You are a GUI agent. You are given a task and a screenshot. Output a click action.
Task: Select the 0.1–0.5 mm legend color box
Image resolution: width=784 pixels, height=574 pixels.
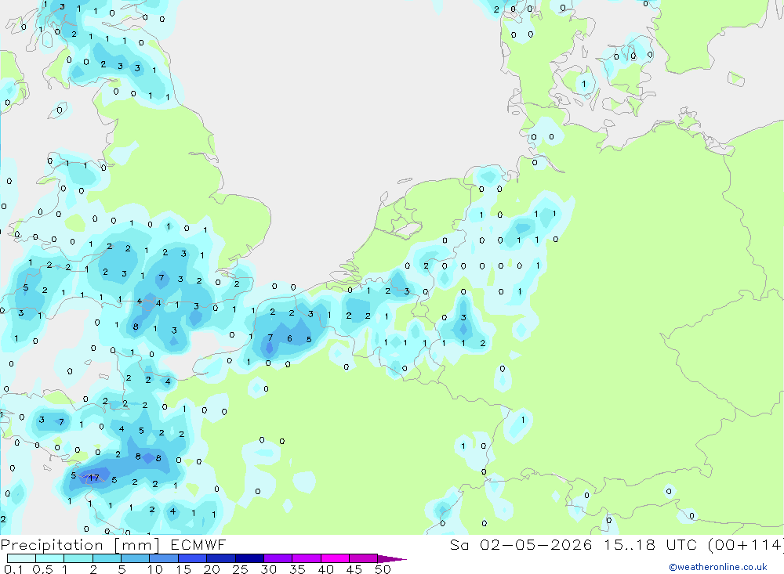pos(21,558)
